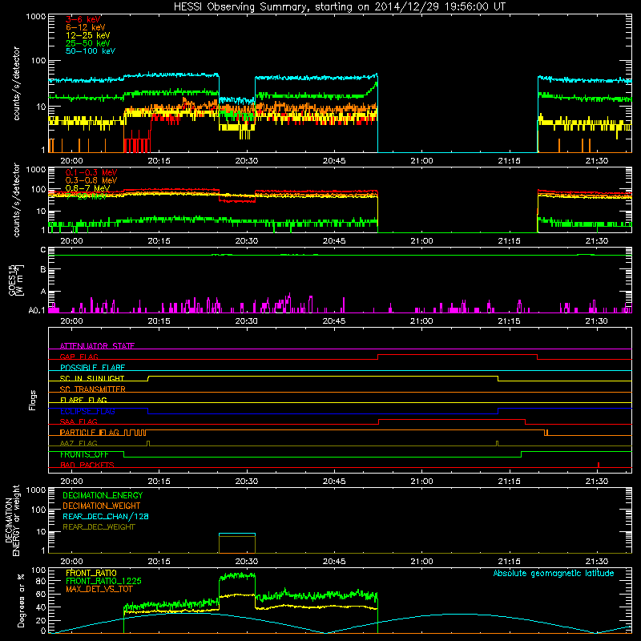This screenshot has height=641, width=641.
Task: Click the FRONT_RATIO_1225 legend label
Action: 103,581
